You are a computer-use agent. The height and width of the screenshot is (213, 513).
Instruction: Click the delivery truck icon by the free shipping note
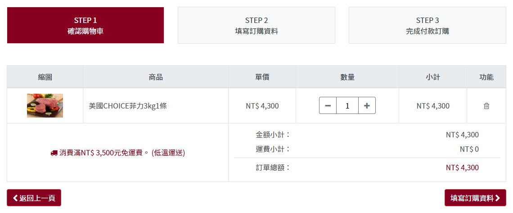point(54,153)
